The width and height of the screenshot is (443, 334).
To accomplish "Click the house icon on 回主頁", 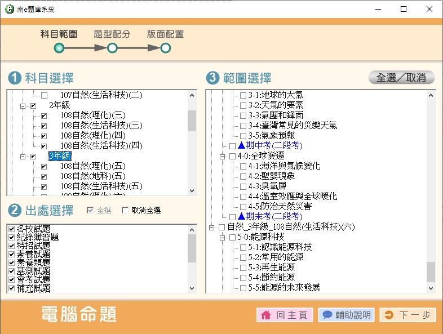I will pos(267,315).
